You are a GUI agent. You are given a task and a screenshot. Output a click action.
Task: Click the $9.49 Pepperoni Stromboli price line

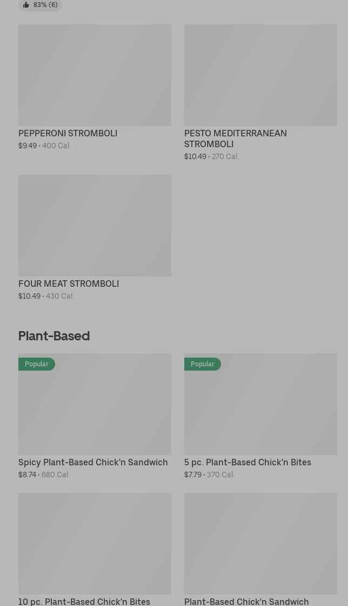click(45, 146)
